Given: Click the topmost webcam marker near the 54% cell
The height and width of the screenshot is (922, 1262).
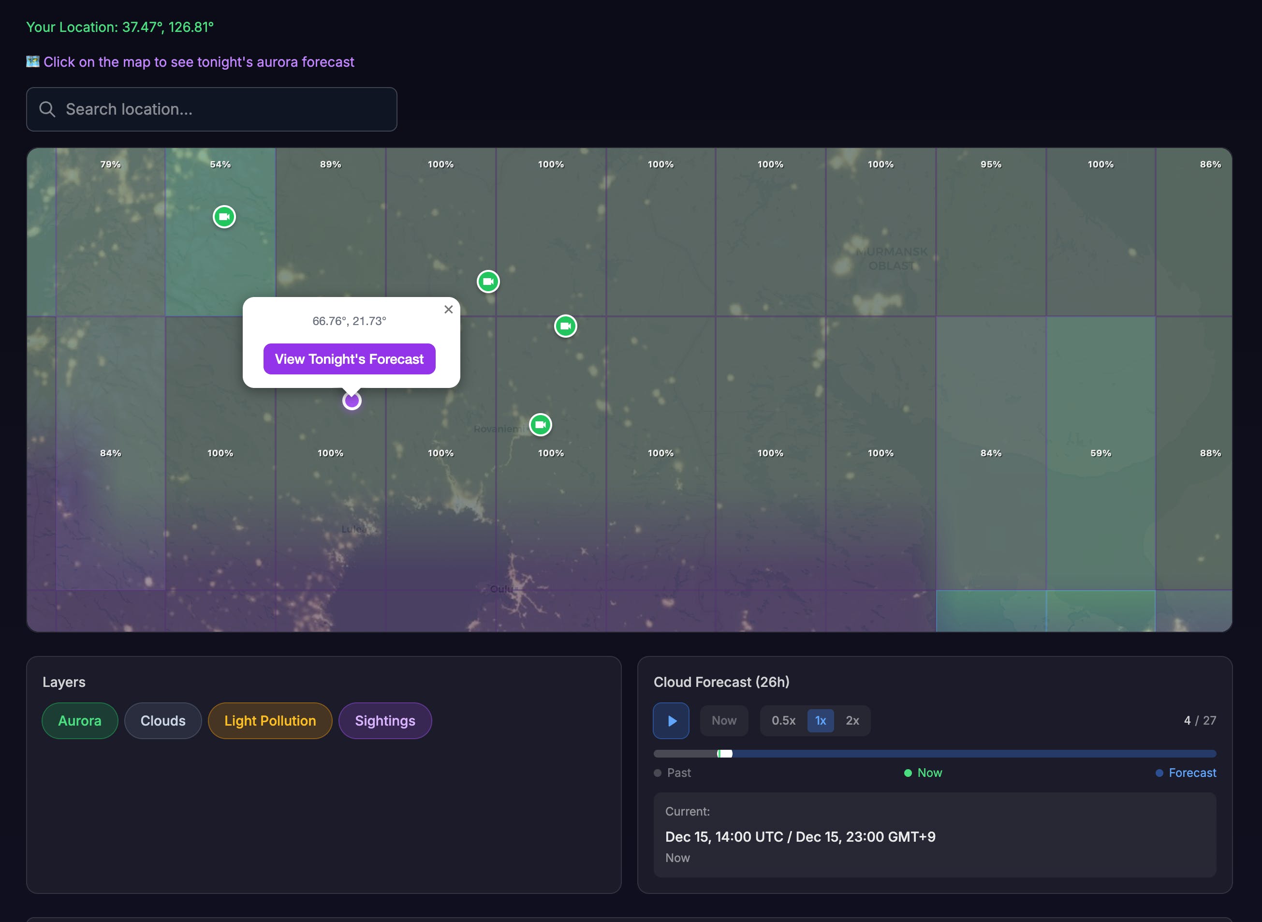Looking at the screenshot, I should tap(224, 217).
